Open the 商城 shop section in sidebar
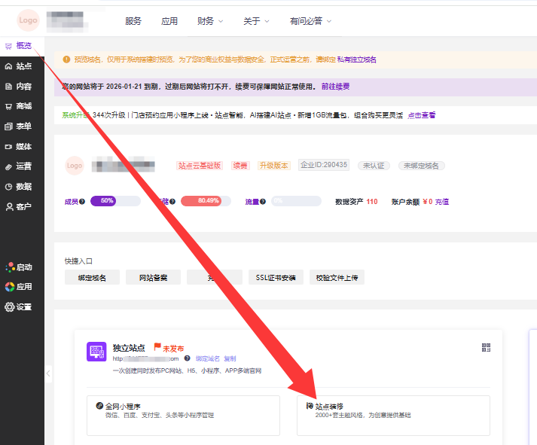Screen dimensions: 537x445 click(19, 106)
